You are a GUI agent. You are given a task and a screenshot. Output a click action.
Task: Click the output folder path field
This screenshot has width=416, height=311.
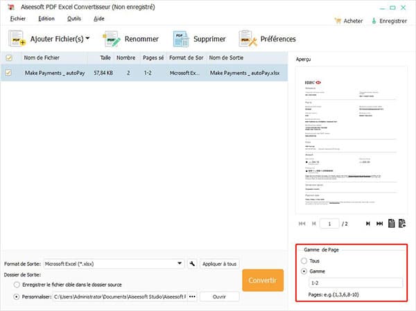coord(120,296)
